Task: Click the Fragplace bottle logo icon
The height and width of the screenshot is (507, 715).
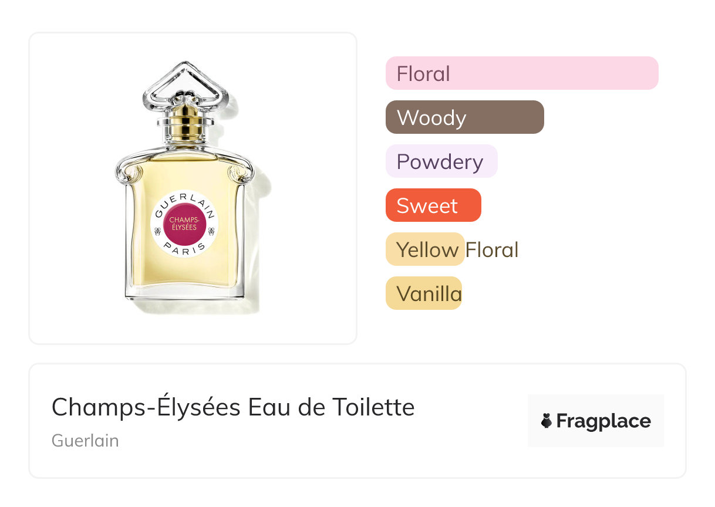Action: [x=547, y=421]
